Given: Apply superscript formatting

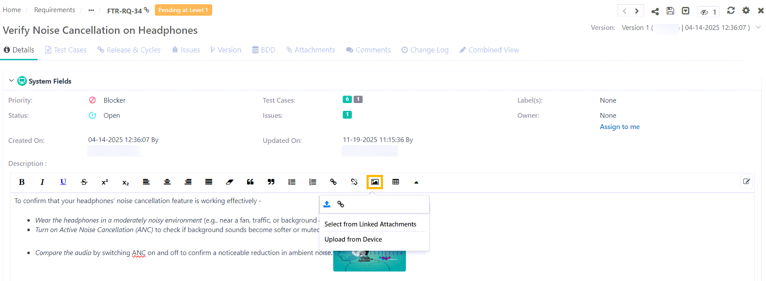Looking at the screenshot, I should tap(105, 182).
